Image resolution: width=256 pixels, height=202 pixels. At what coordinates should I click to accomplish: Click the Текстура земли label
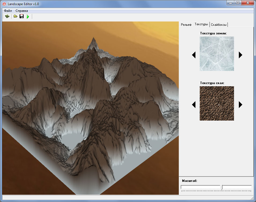click(213, 33)
